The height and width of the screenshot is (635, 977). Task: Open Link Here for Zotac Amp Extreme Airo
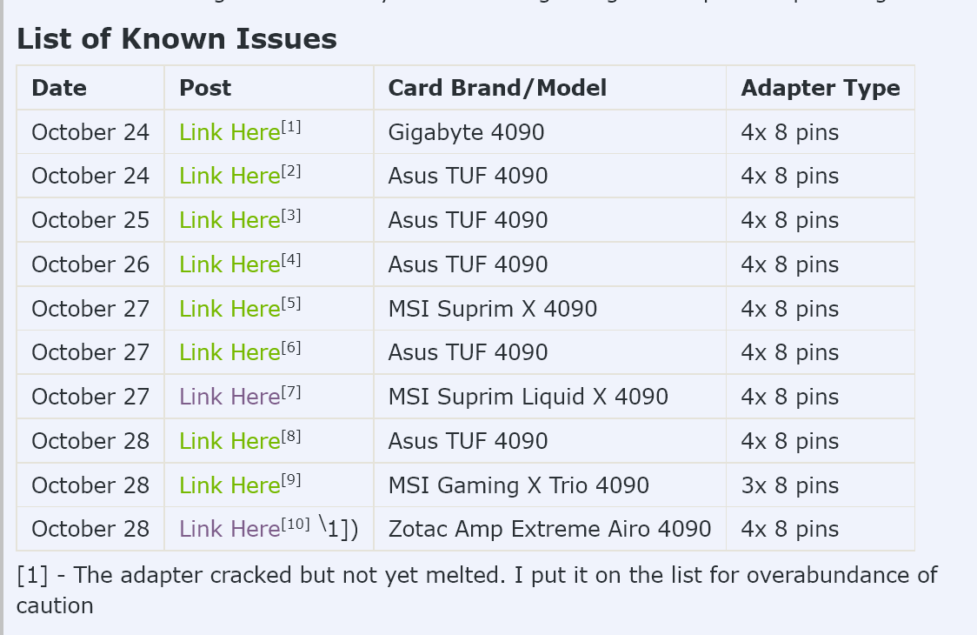[229, 530]
